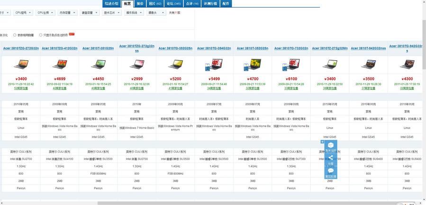
Task: Click the share icon in floating sidebar
Action: 331,158
